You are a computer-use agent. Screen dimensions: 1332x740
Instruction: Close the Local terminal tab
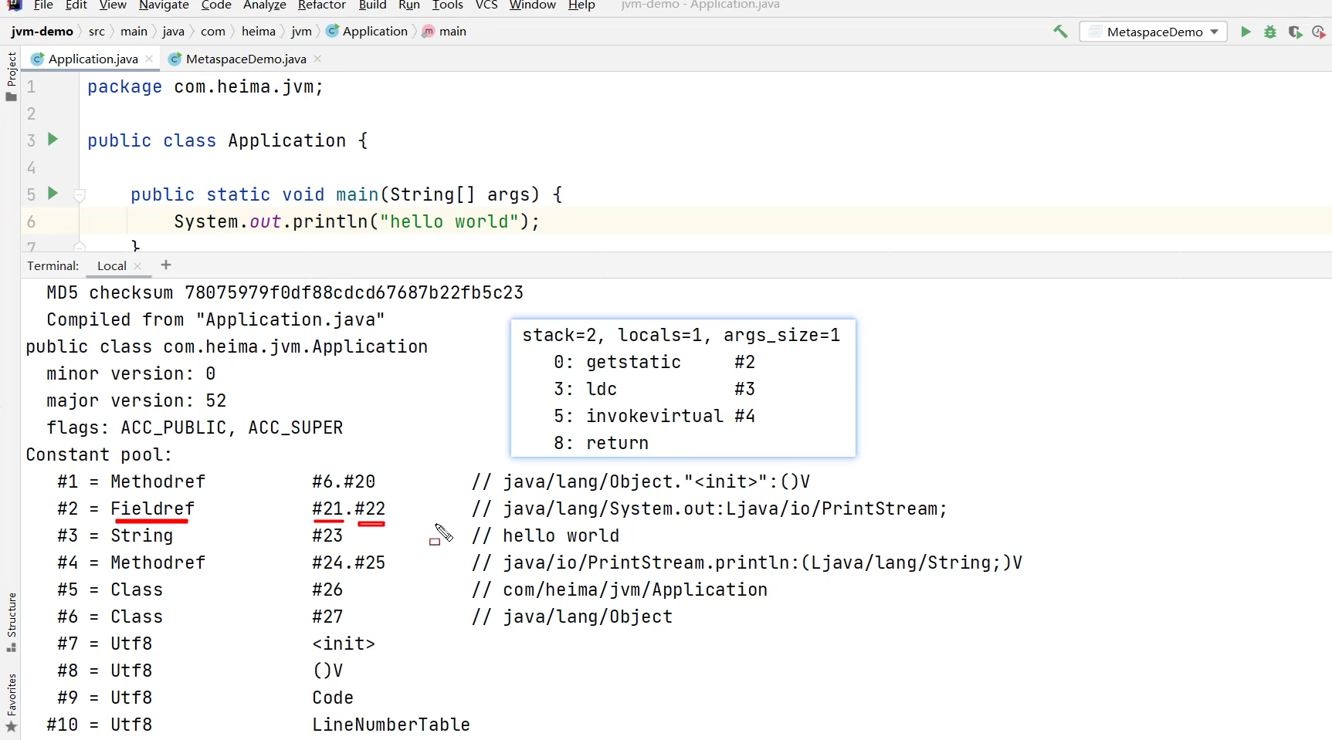pos(137,266)
